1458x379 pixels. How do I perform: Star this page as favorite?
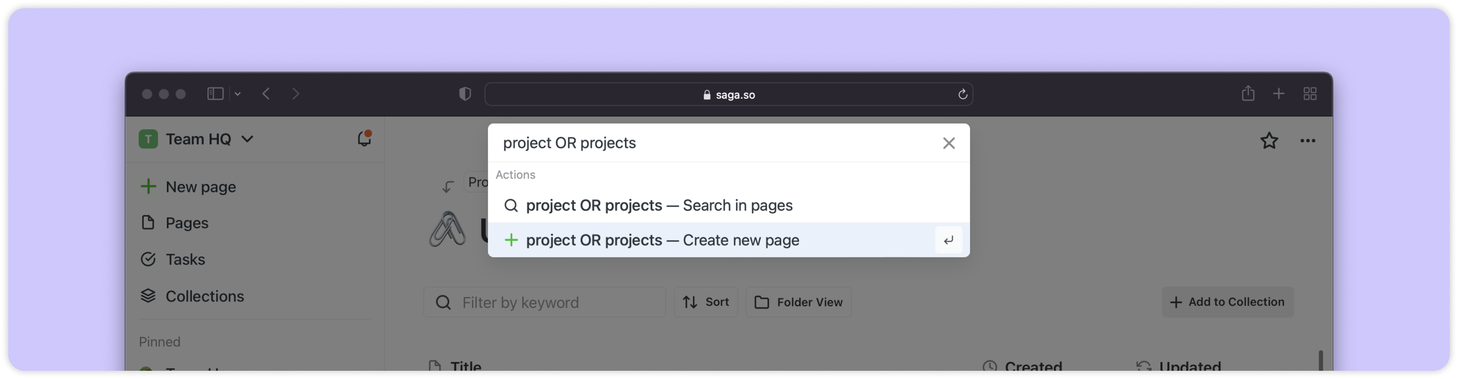[1269, 141]
